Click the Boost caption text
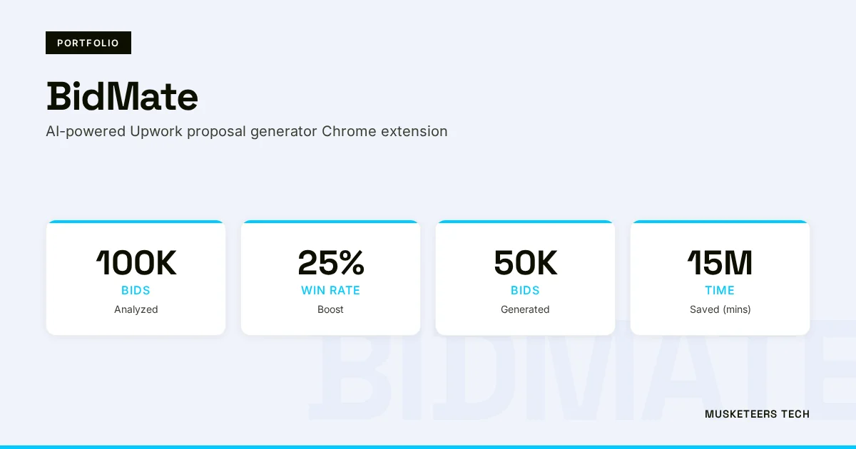Image resolution: width=856 pixels, height=449 pixels. [x=331, y=309]
